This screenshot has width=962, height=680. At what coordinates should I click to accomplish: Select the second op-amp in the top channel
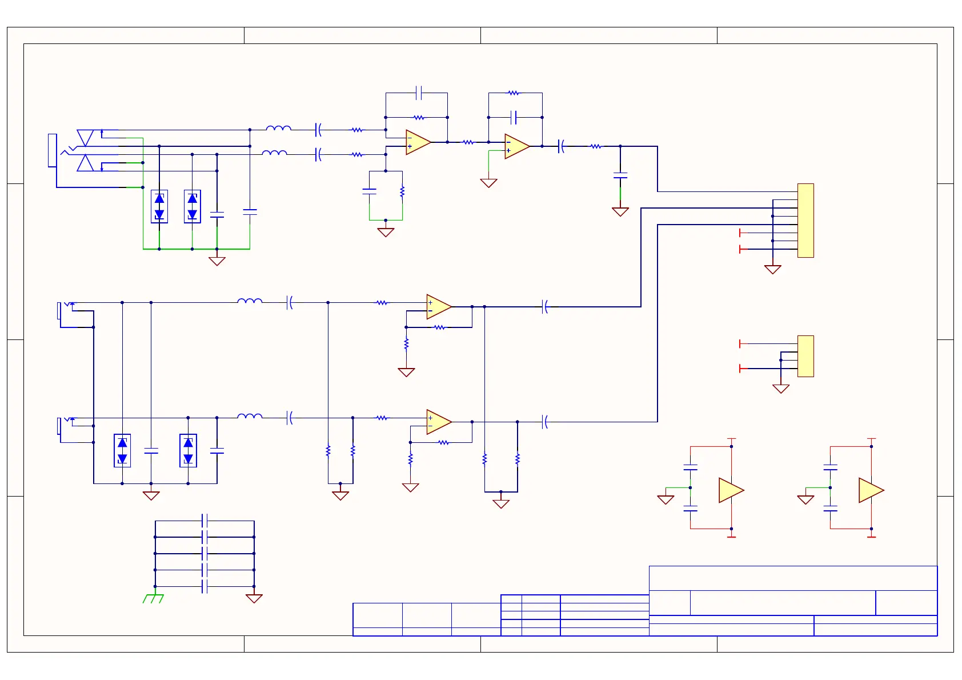pos(517,146)
